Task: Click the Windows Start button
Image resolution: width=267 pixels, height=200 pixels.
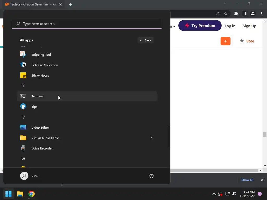Action: coord(8,194)
